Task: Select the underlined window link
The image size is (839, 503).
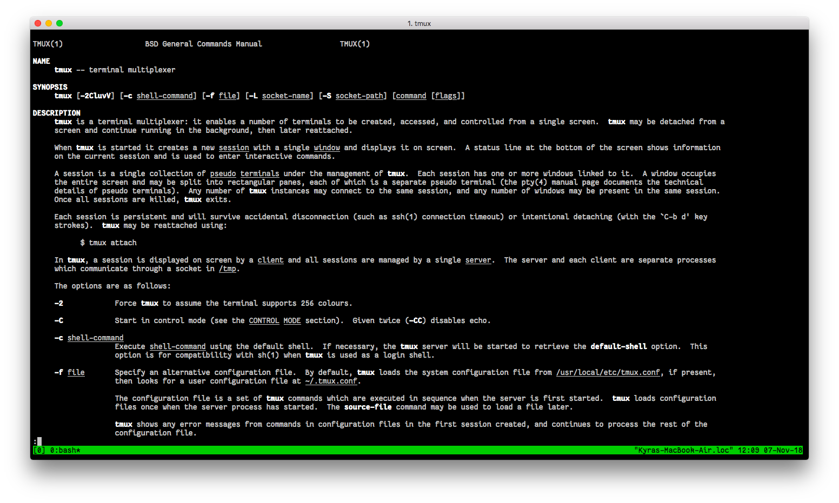Action: (x=327, y=147)
